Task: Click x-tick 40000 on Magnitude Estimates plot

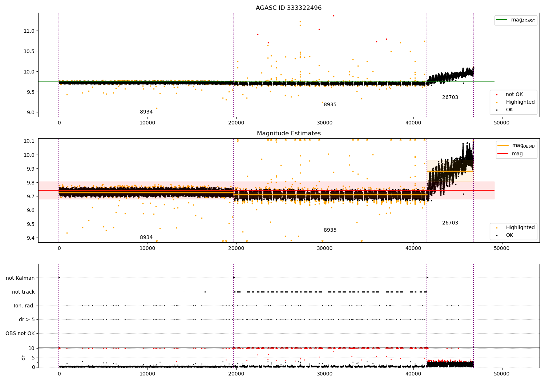Action: pyautogui.click(x=413, y=248)
